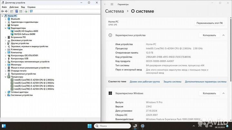Show hidden icons with the tray chevron
This screenshot has height=130, width=232.
pyautogui.click(x=194, y=126)
